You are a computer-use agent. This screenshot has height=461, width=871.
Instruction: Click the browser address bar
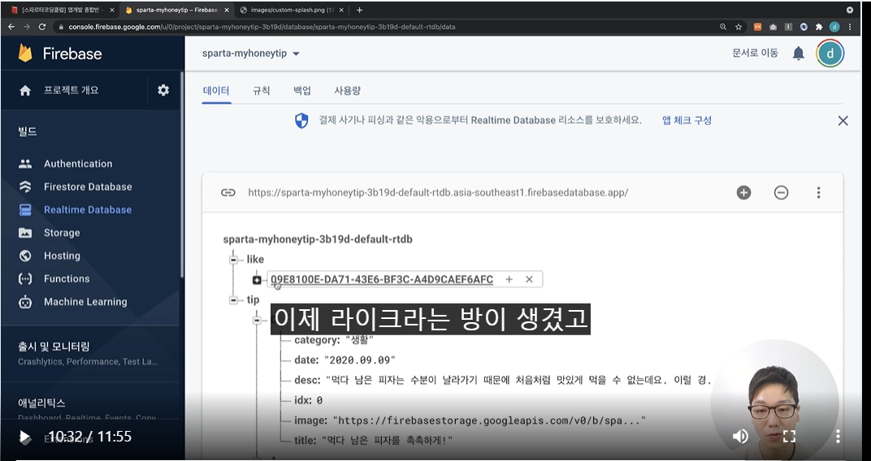click(x=389, y=27)
